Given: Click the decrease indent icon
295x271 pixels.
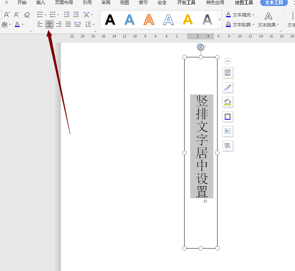Looking at the screenshot, I should click(x=67, y=15).
